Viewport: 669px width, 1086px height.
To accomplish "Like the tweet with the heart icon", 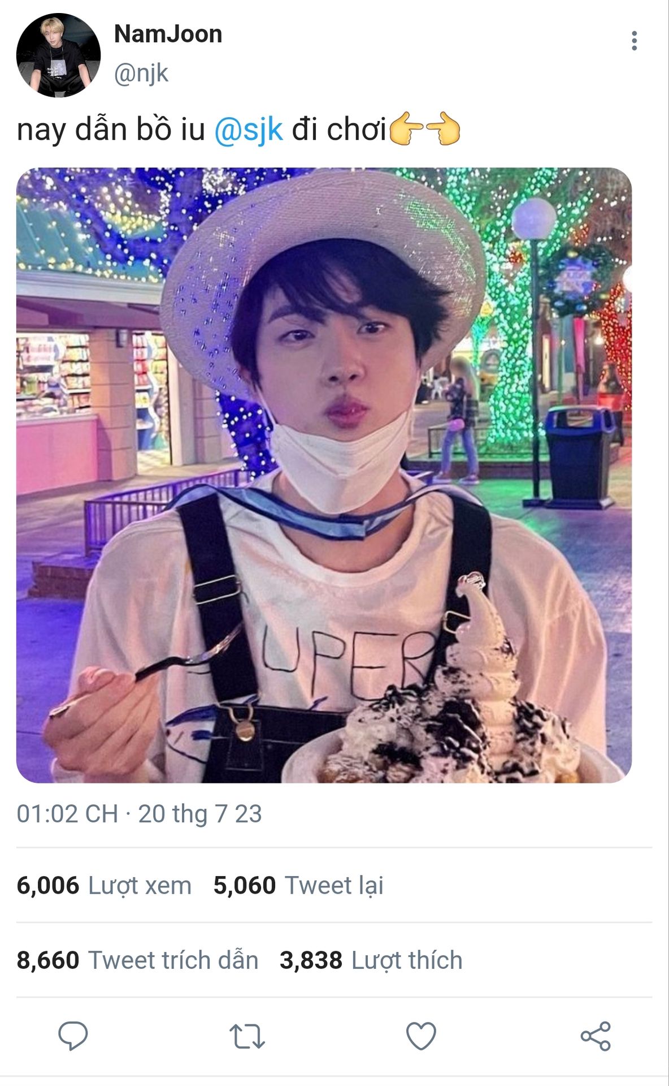I will pos(422,1036).
